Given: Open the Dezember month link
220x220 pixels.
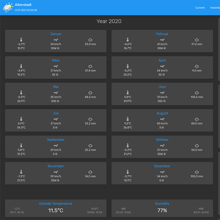Looking at the screenshot, I should (x=162, y=166).
